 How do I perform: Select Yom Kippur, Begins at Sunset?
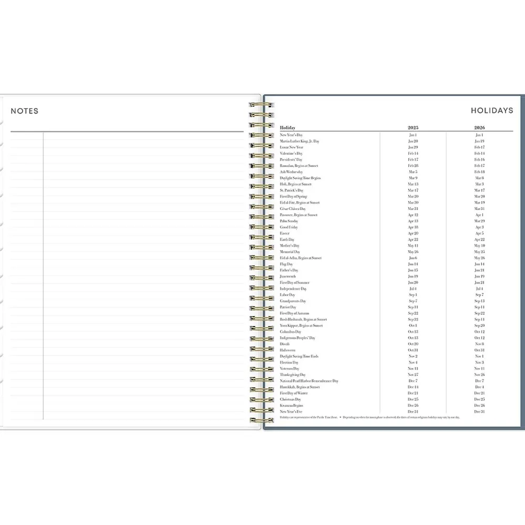(301, 325)
